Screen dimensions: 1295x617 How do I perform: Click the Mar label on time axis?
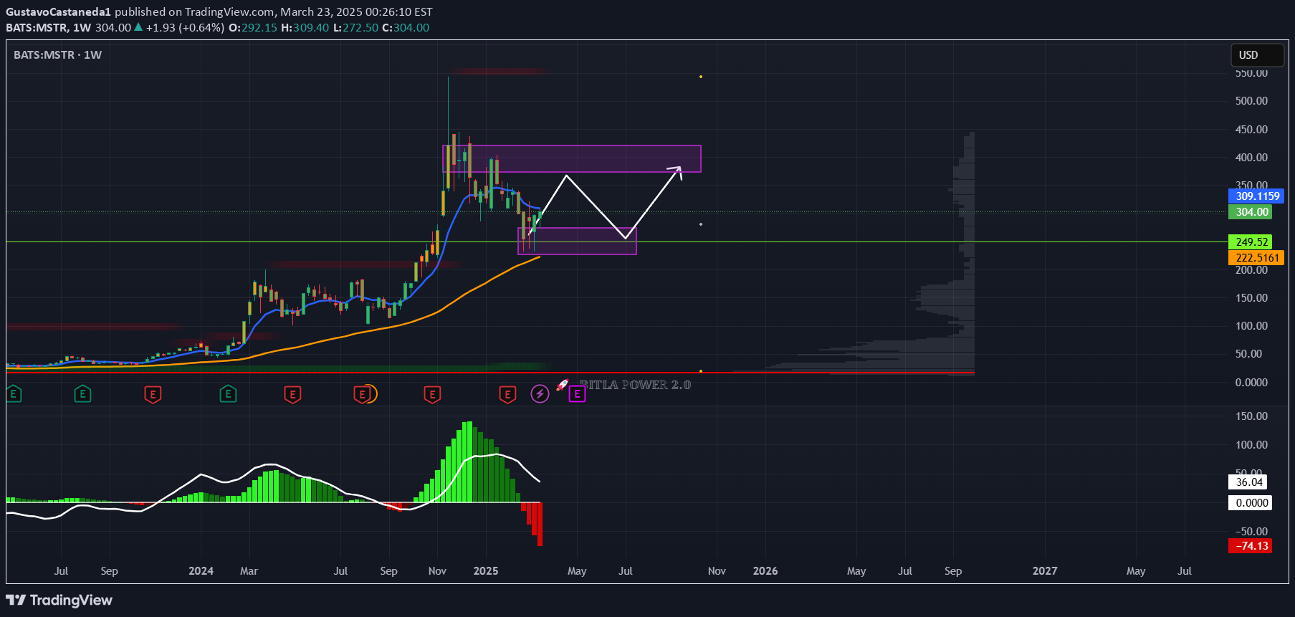point(249,570)
